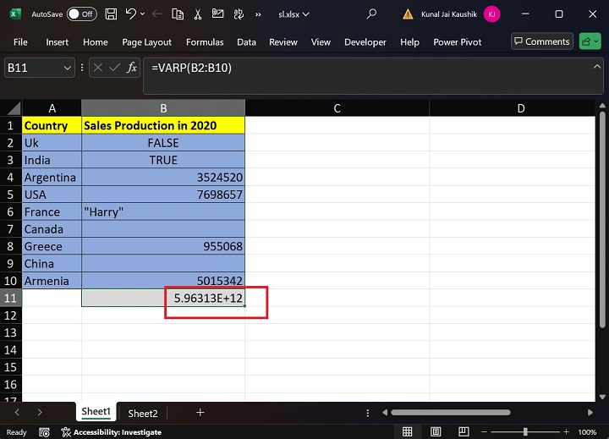609x439 pixels.
Task: Click cell with Sales Production in 2020
Action: point(163,125)
